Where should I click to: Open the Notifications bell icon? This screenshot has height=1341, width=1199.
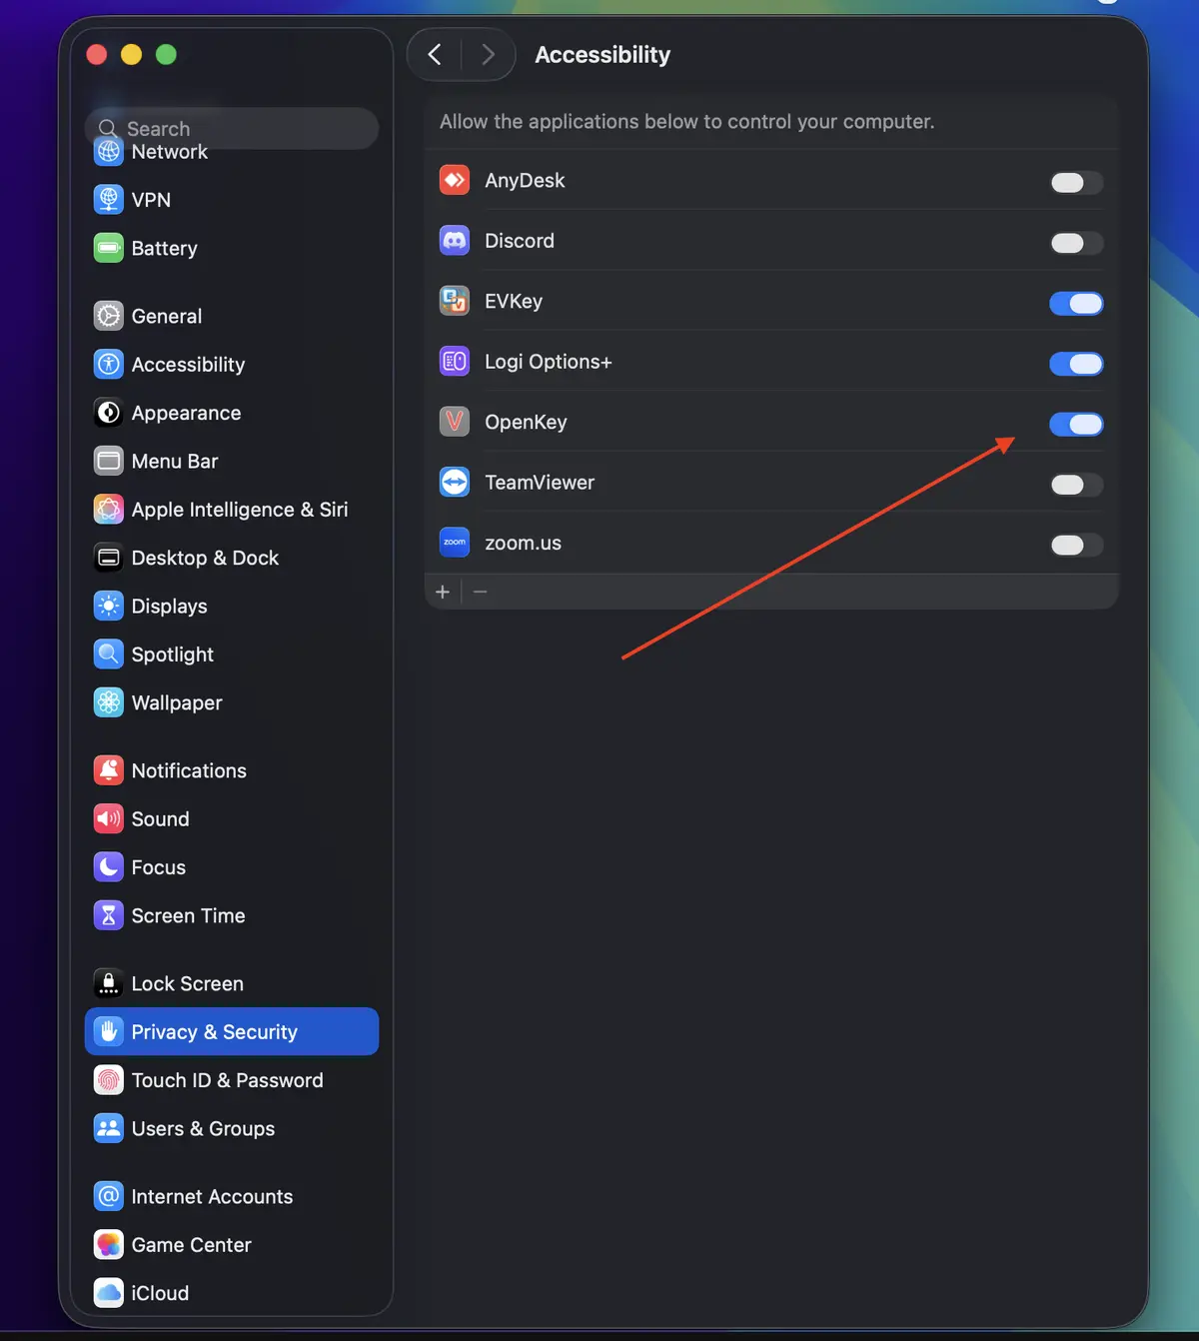coord(108,769)
